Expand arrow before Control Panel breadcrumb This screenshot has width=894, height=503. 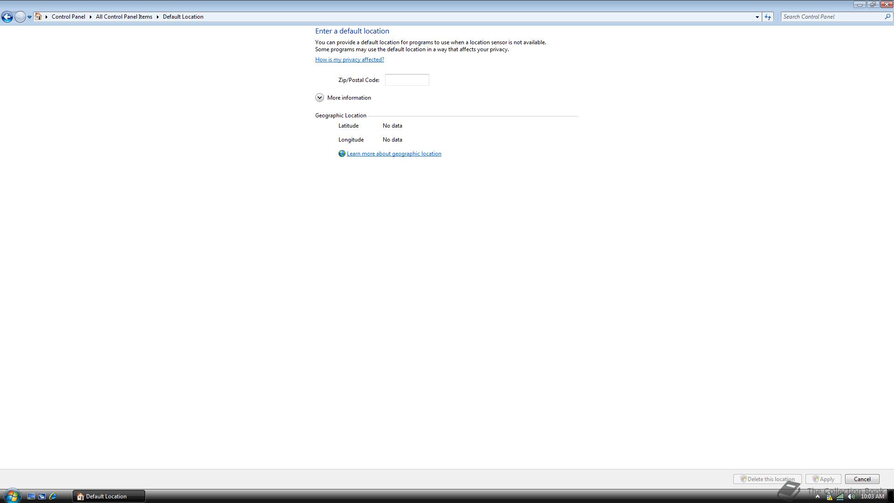(47, 17)
